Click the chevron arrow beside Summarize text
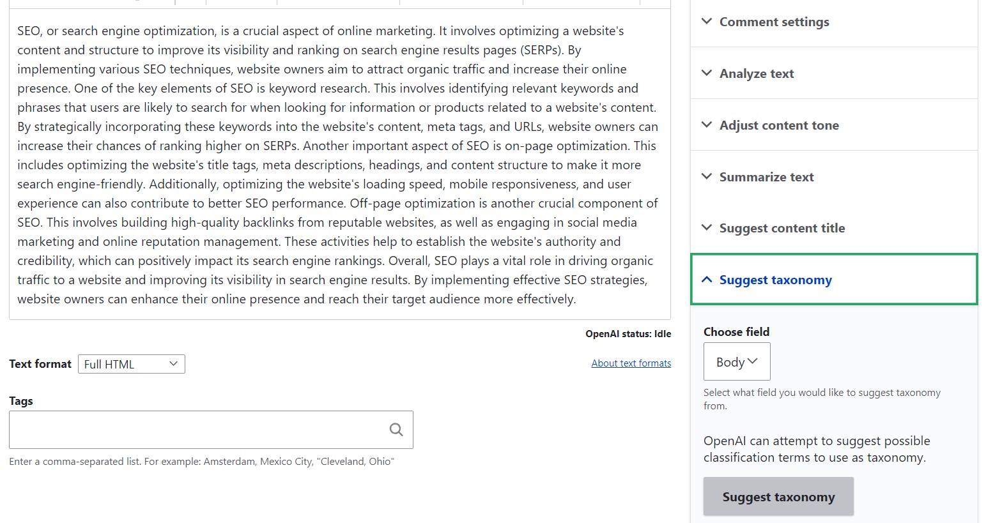986x523 pixels. [707, 176]
